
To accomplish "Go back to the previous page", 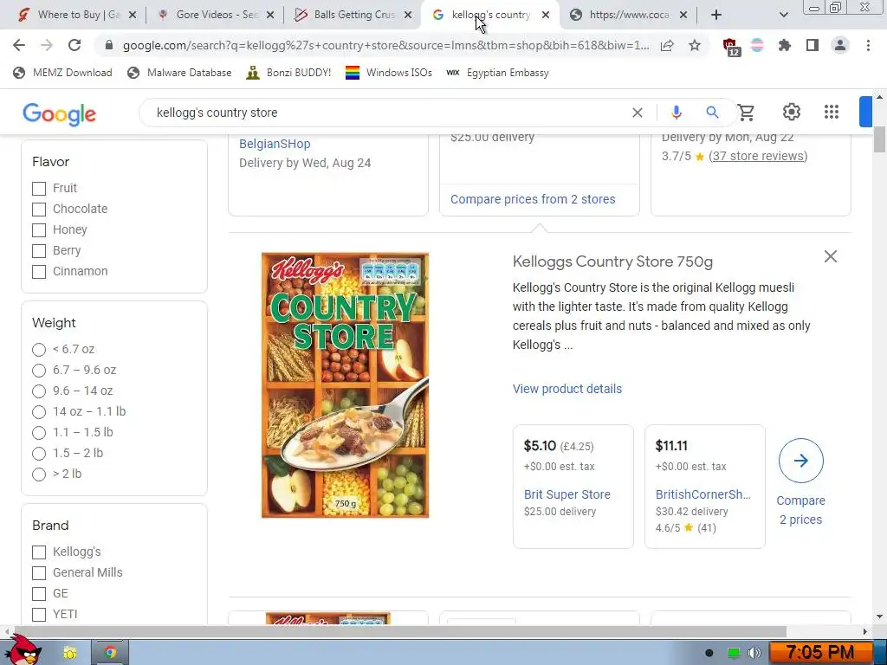I will coord(19,45).
